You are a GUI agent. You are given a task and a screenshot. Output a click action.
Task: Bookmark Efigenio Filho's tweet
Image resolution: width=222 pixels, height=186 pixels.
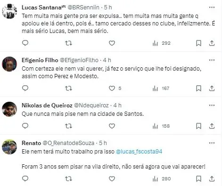point(198,89)
